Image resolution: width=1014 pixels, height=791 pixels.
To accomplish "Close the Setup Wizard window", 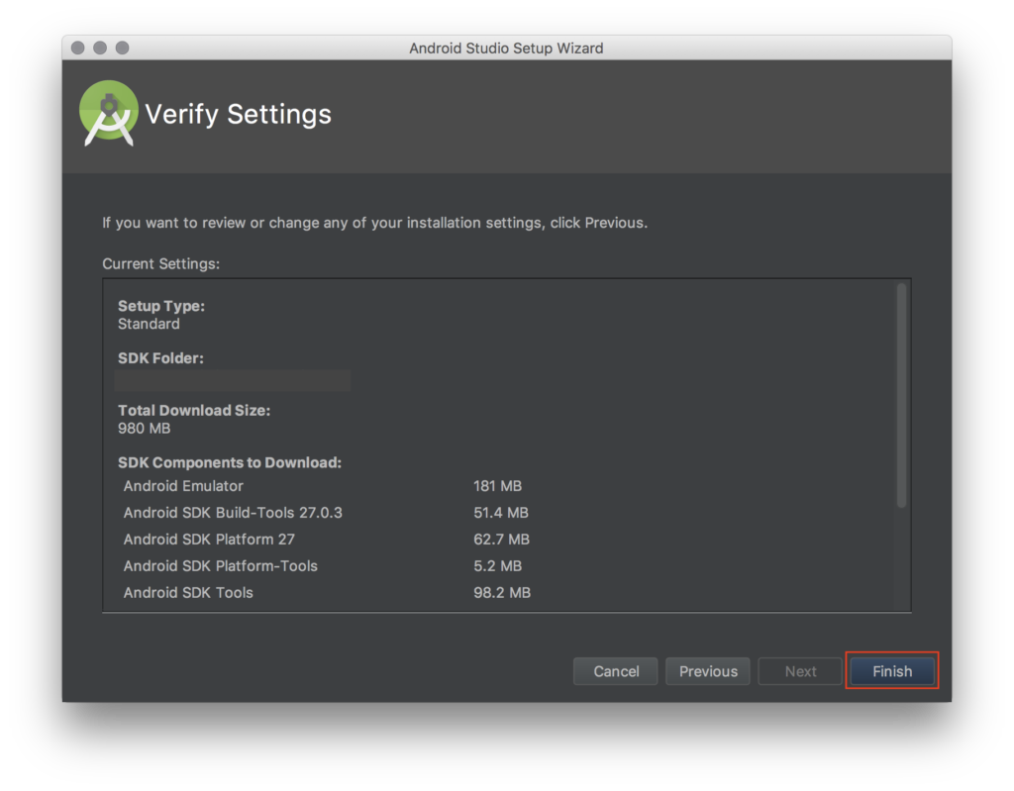I will 78,48.
